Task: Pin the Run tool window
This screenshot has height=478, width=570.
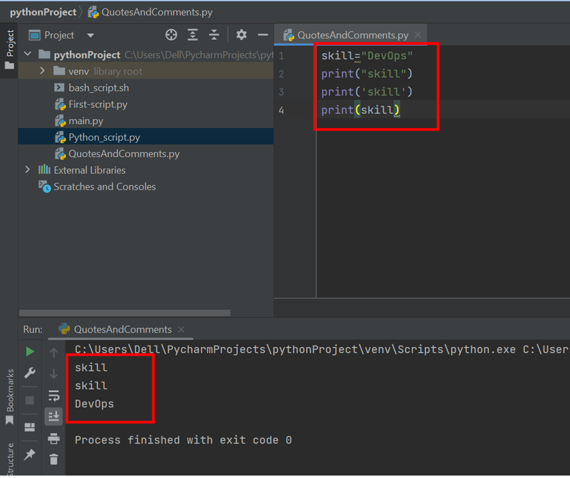Action: click(29, 454)
